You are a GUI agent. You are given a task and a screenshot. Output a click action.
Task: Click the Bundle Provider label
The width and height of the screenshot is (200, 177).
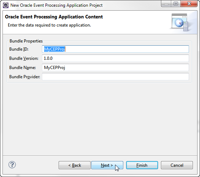point(25,77)
